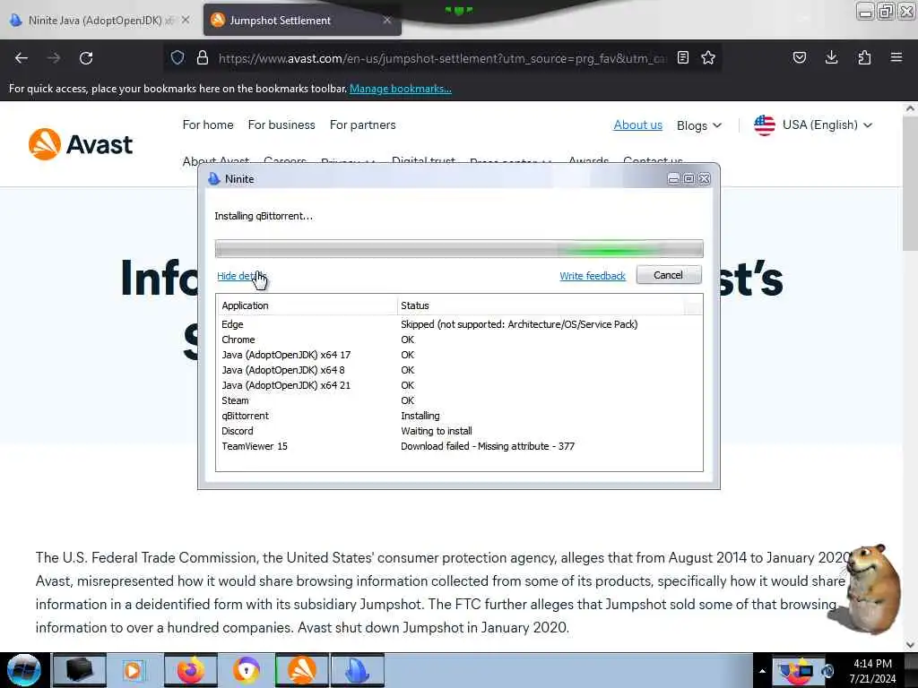Reload the page with the refresh icon
Image resolution: width=918 pixels, height=688 pixels.
[86, 58]
